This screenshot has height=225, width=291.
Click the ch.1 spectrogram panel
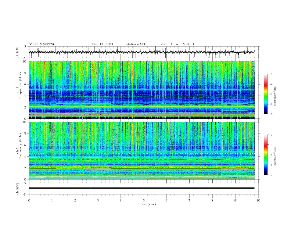[x=142, y=90]
